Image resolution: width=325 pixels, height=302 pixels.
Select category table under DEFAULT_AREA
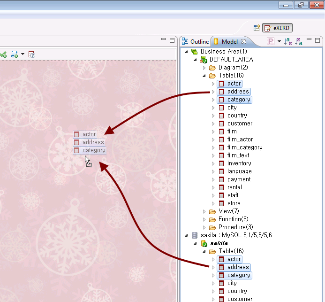234,100
